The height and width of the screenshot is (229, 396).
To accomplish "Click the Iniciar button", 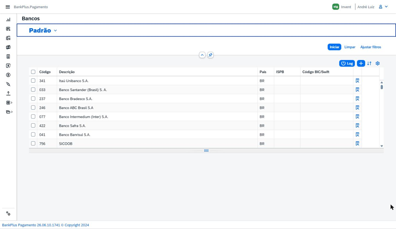I will pos(334,47).
